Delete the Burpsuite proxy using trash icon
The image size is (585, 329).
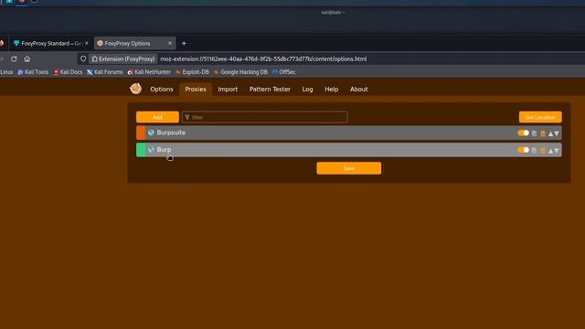click(543, 133)
